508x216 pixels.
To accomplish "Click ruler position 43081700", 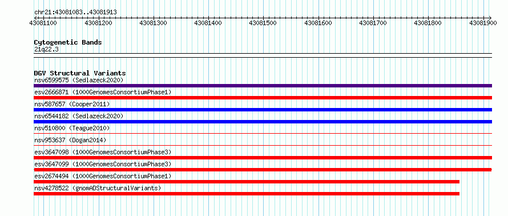I will (373, 23).
